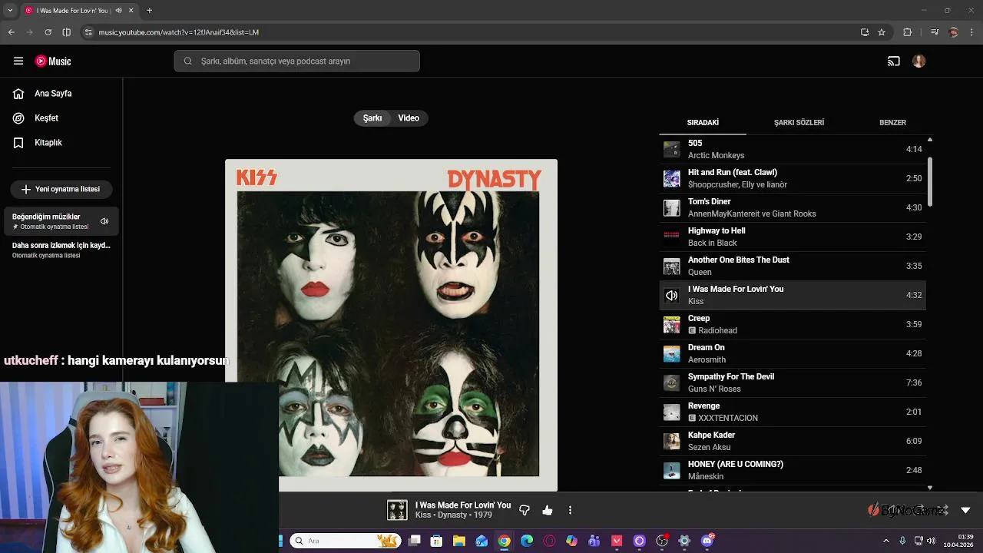Click the cast to device icon
This screenshot has width=983, height=553.
[894, 61]
